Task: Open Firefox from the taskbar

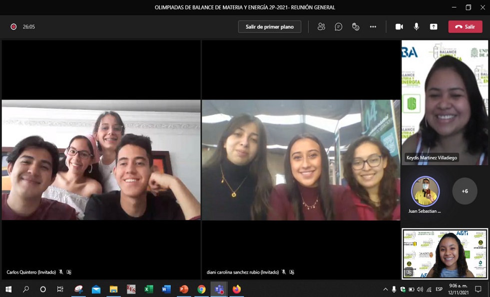Action: tap(236, 290)
